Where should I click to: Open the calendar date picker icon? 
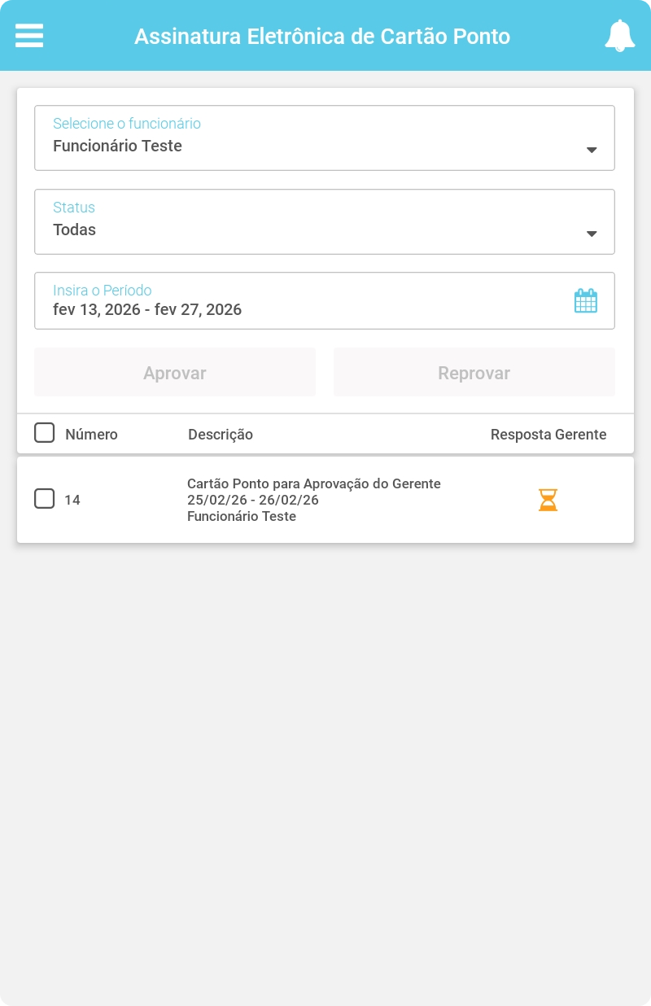[x=586, y=301]
